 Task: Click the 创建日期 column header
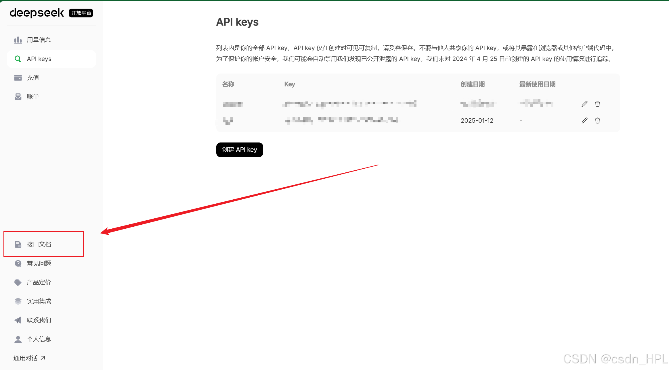[473, 84]
